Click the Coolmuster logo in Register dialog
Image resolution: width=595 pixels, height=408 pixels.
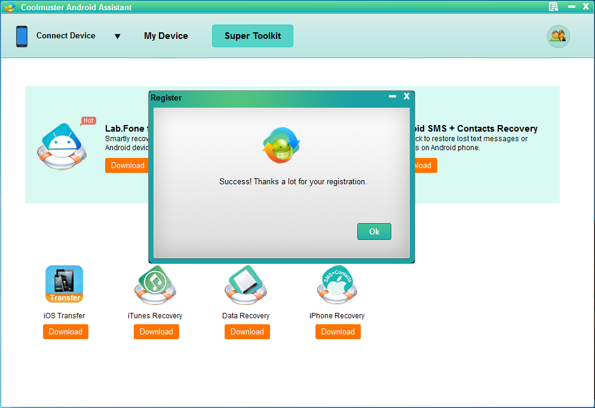[281, 145]
